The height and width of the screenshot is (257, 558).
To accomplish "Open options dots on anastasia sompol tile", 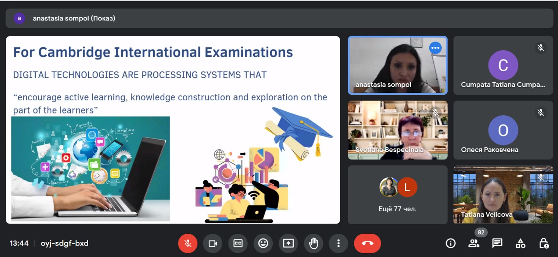I will tap(435, 48).
